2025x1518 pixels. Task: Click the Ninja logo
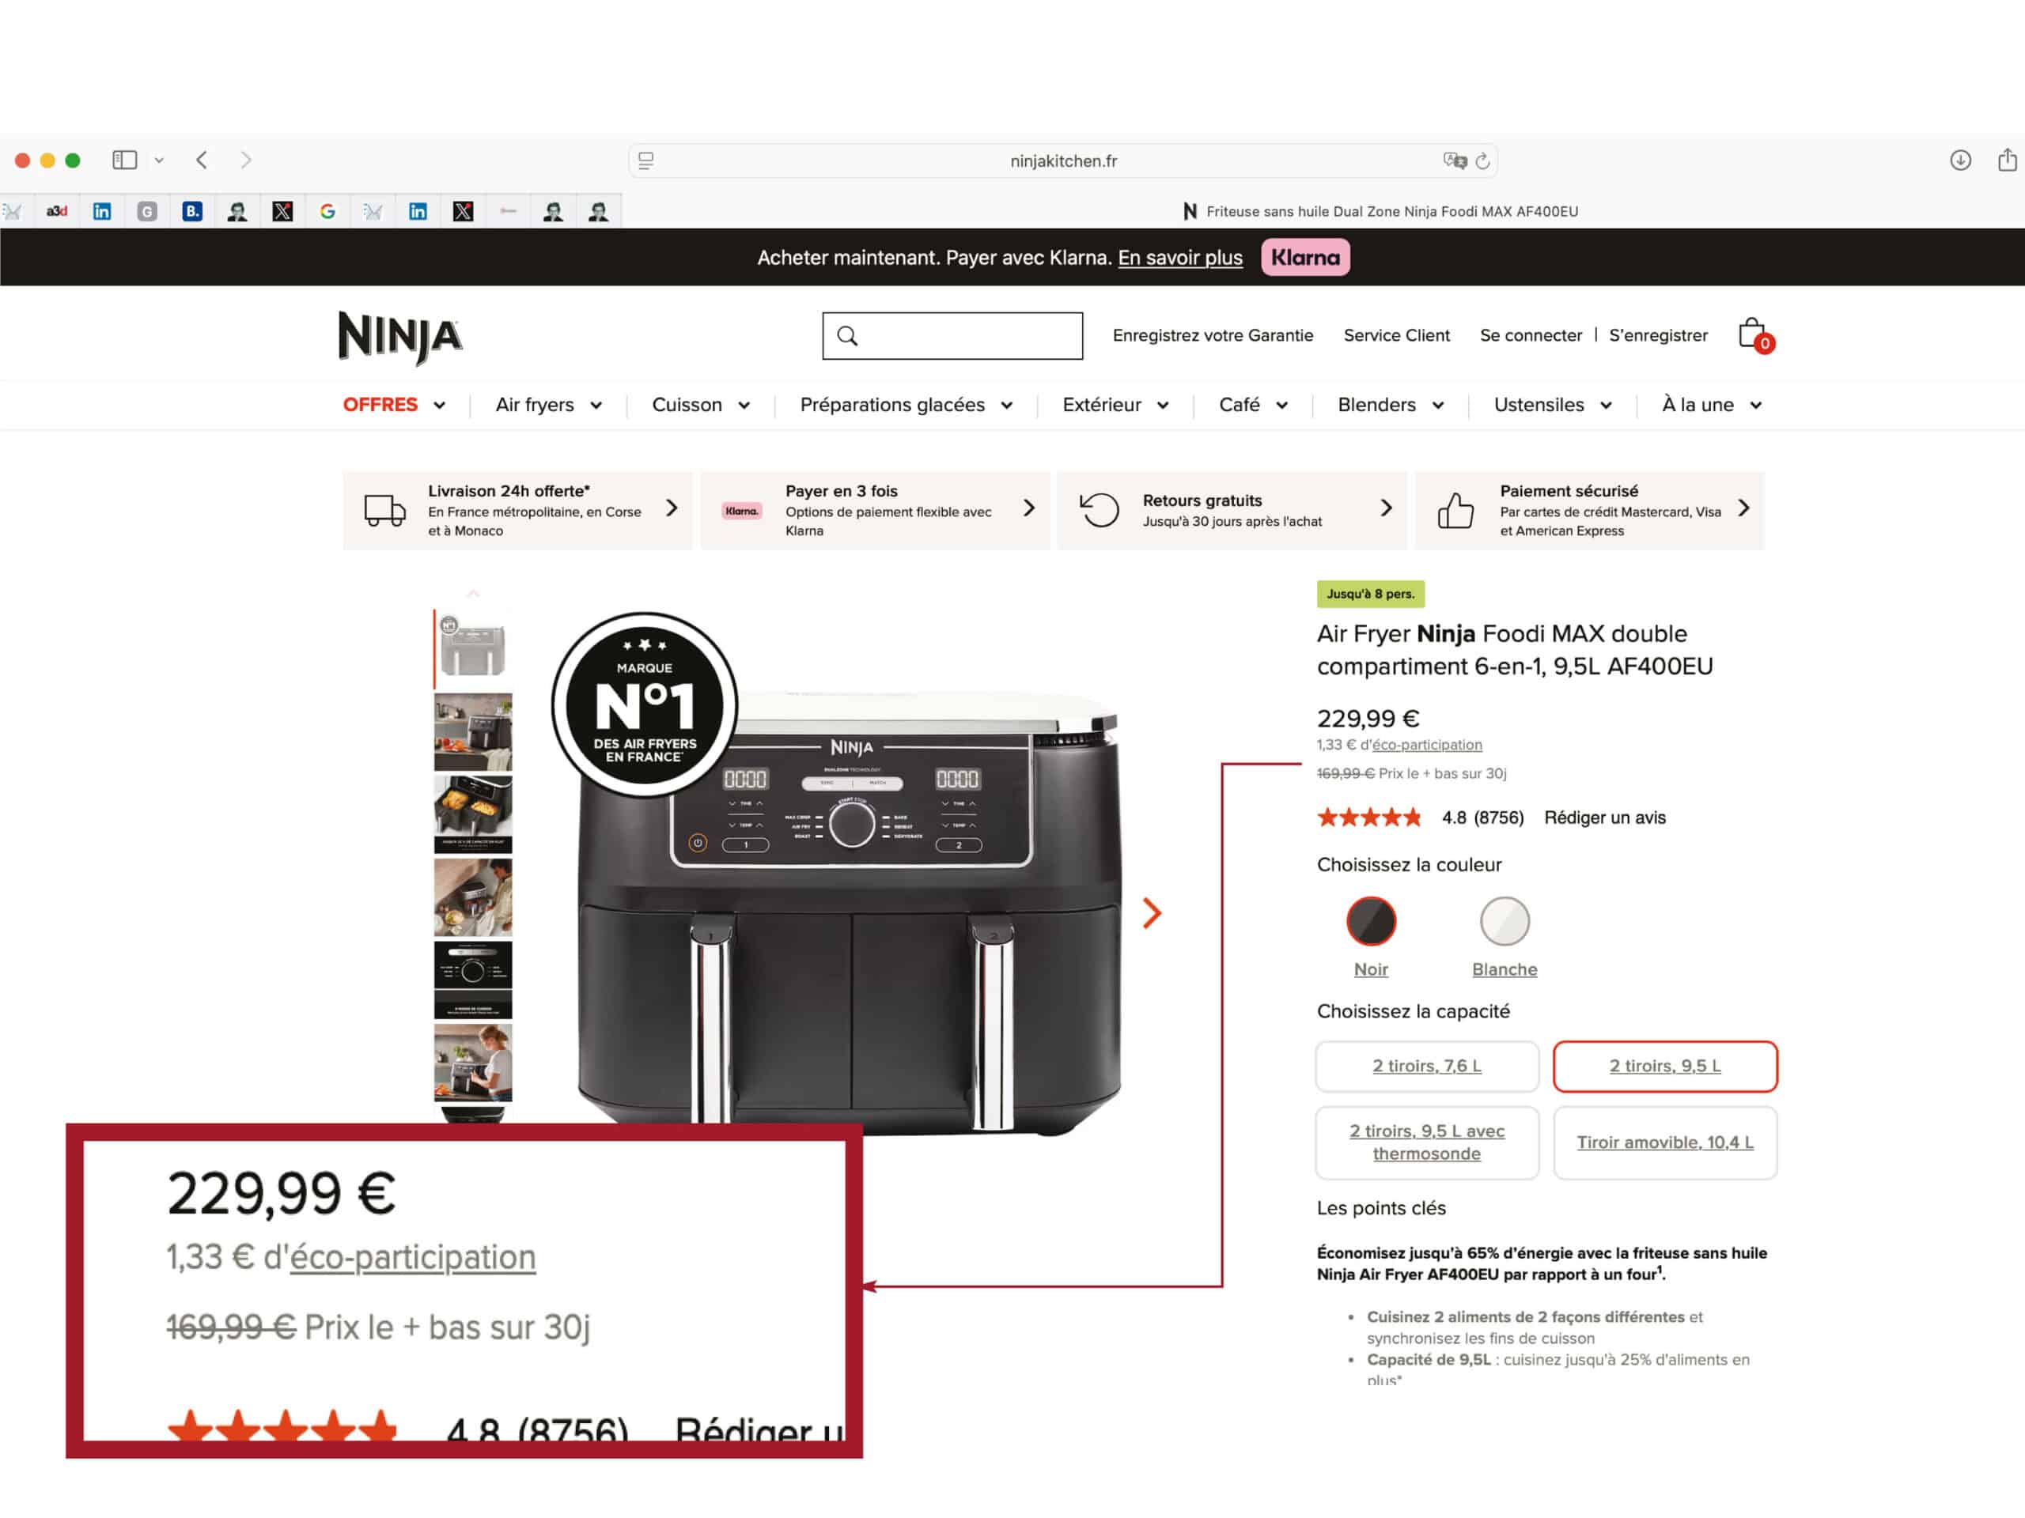(x=400, y=337)
